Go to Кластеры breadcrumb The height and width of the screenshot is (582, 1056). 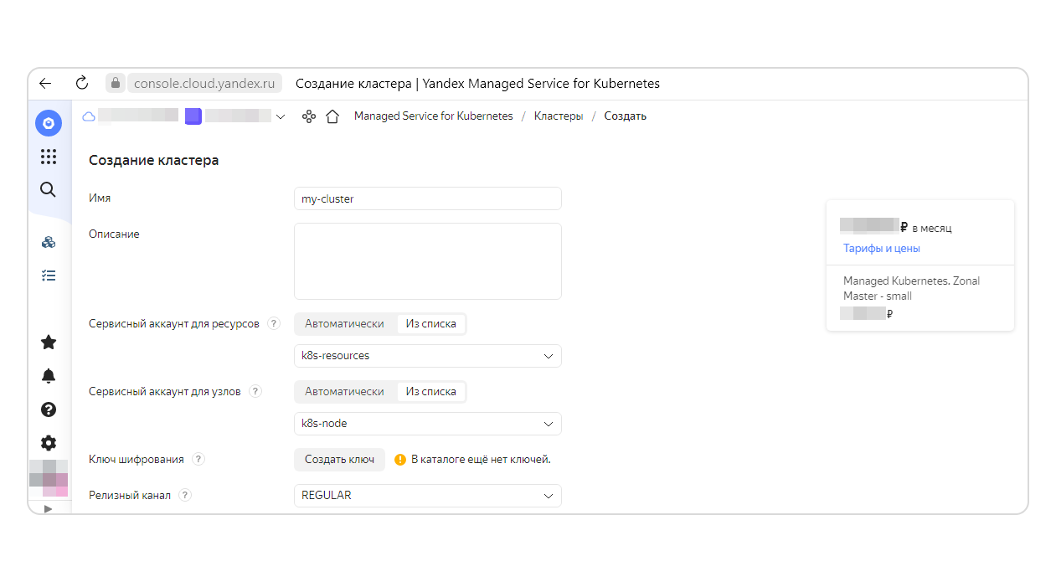559,116
